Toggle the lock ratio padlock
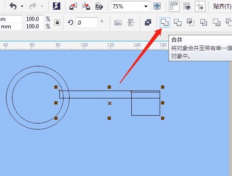 pyautogui.click(x=57, y=23)
